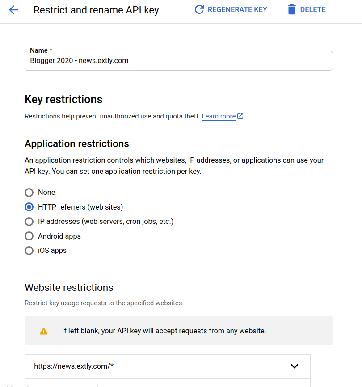The image size is (362, 387).
Task: Click the Restrict and rename API key title
Action: click(96, 10)
